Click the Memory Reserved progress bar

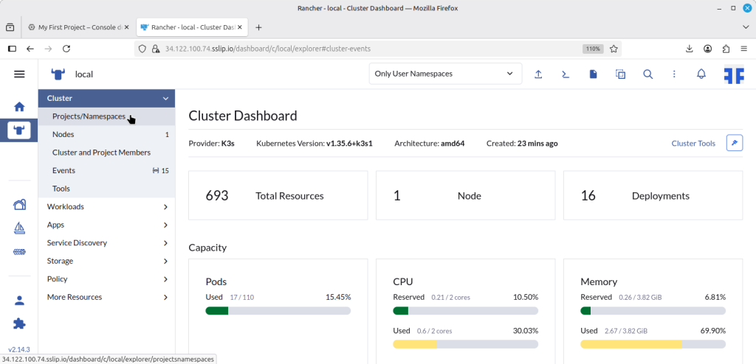pos(653,311)
